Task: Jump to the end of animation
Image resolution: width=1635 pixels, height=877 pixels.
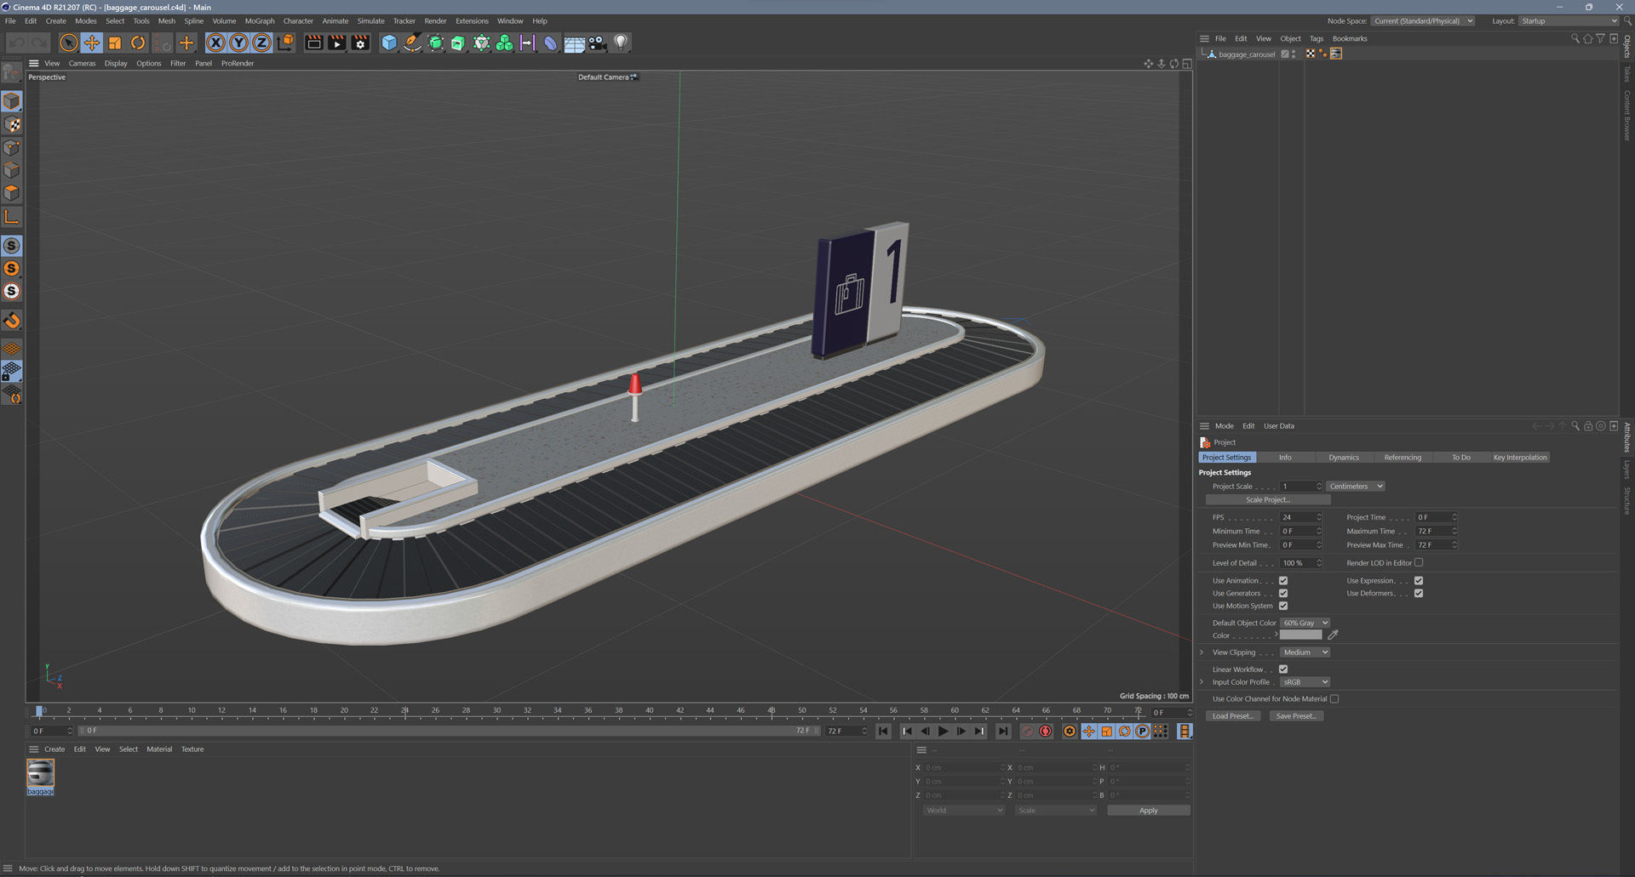Action: (1003, 731)
